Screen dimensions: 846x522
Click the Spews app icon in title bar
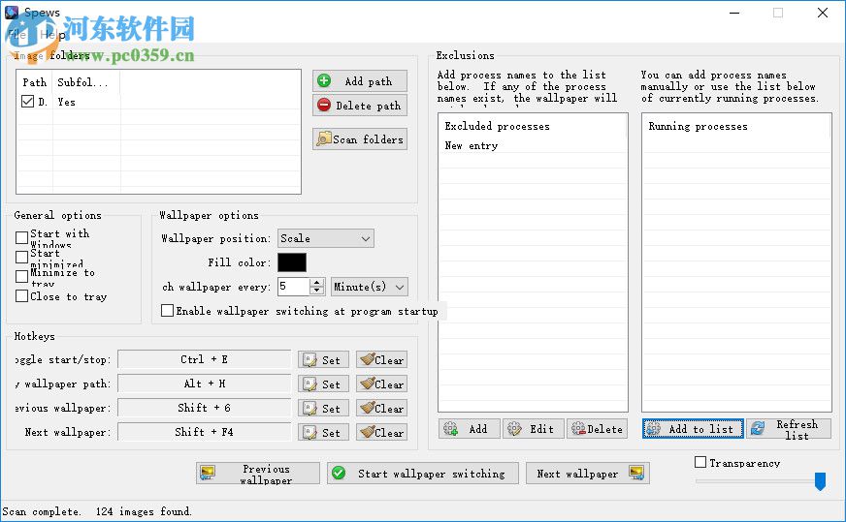point(12,12)
